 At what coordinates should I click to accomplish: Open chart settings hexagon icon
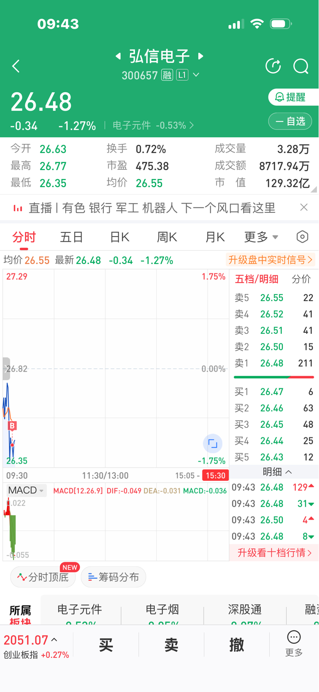pos(302,237)
